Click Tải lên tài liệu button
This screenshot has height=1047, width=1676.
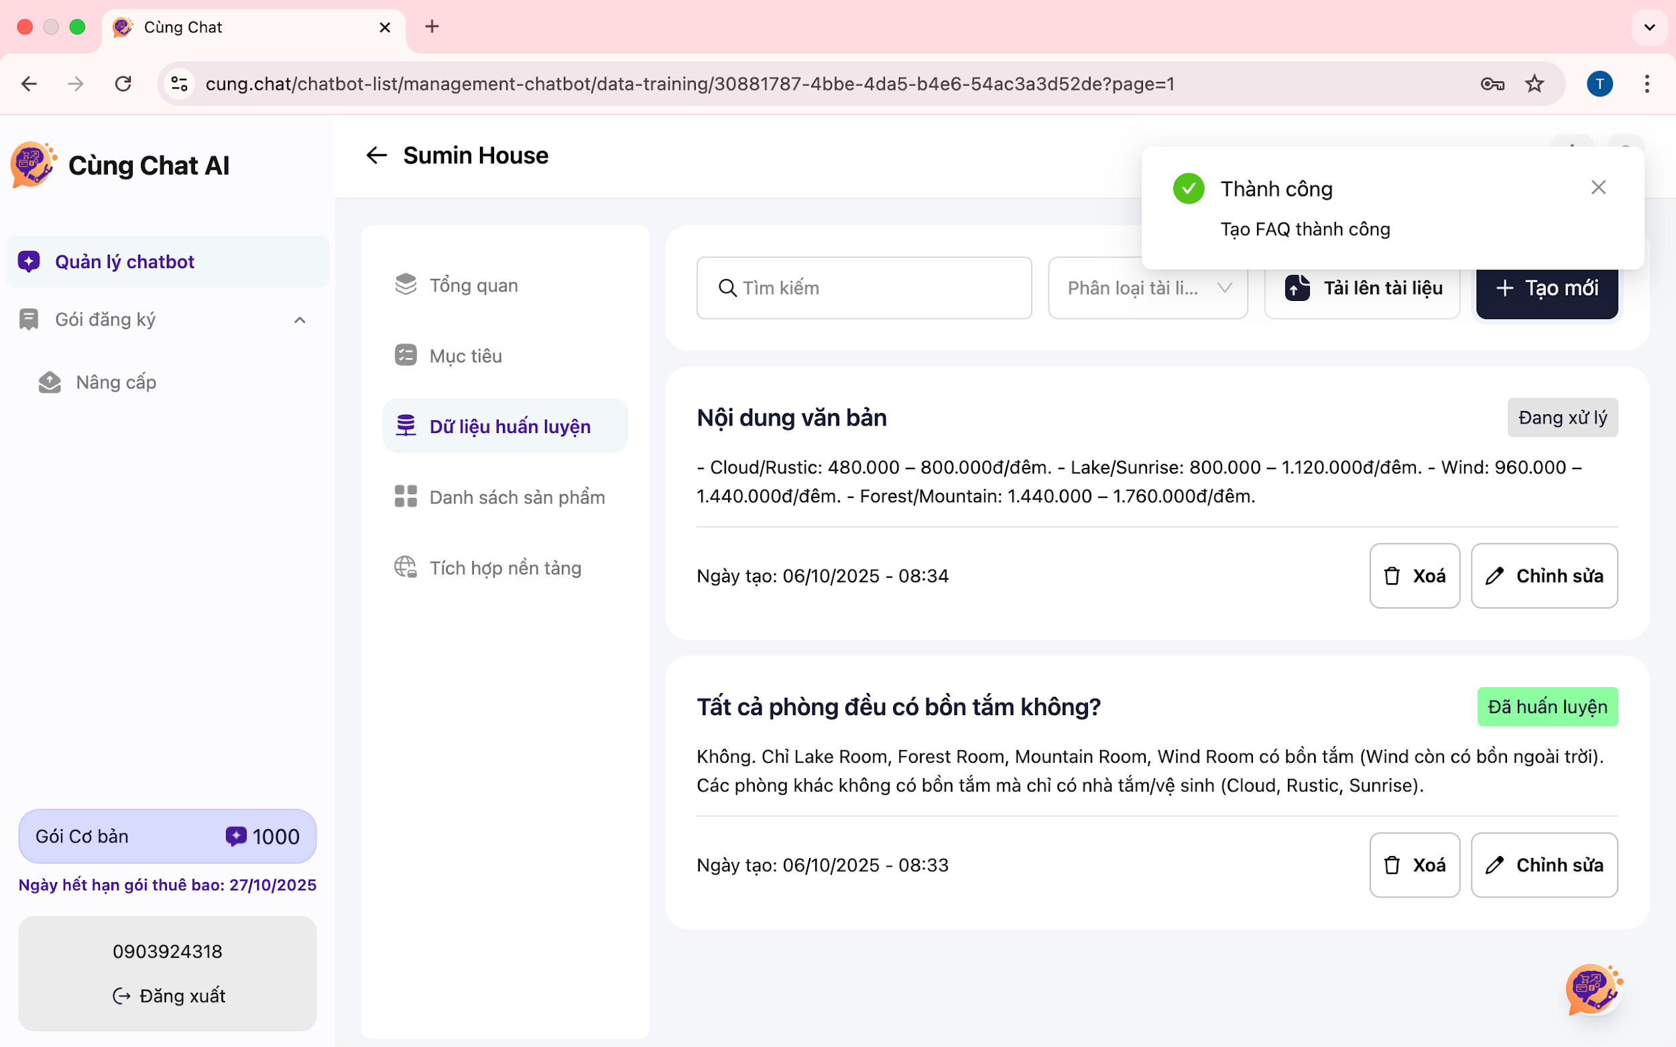(x=1362, y=288)
